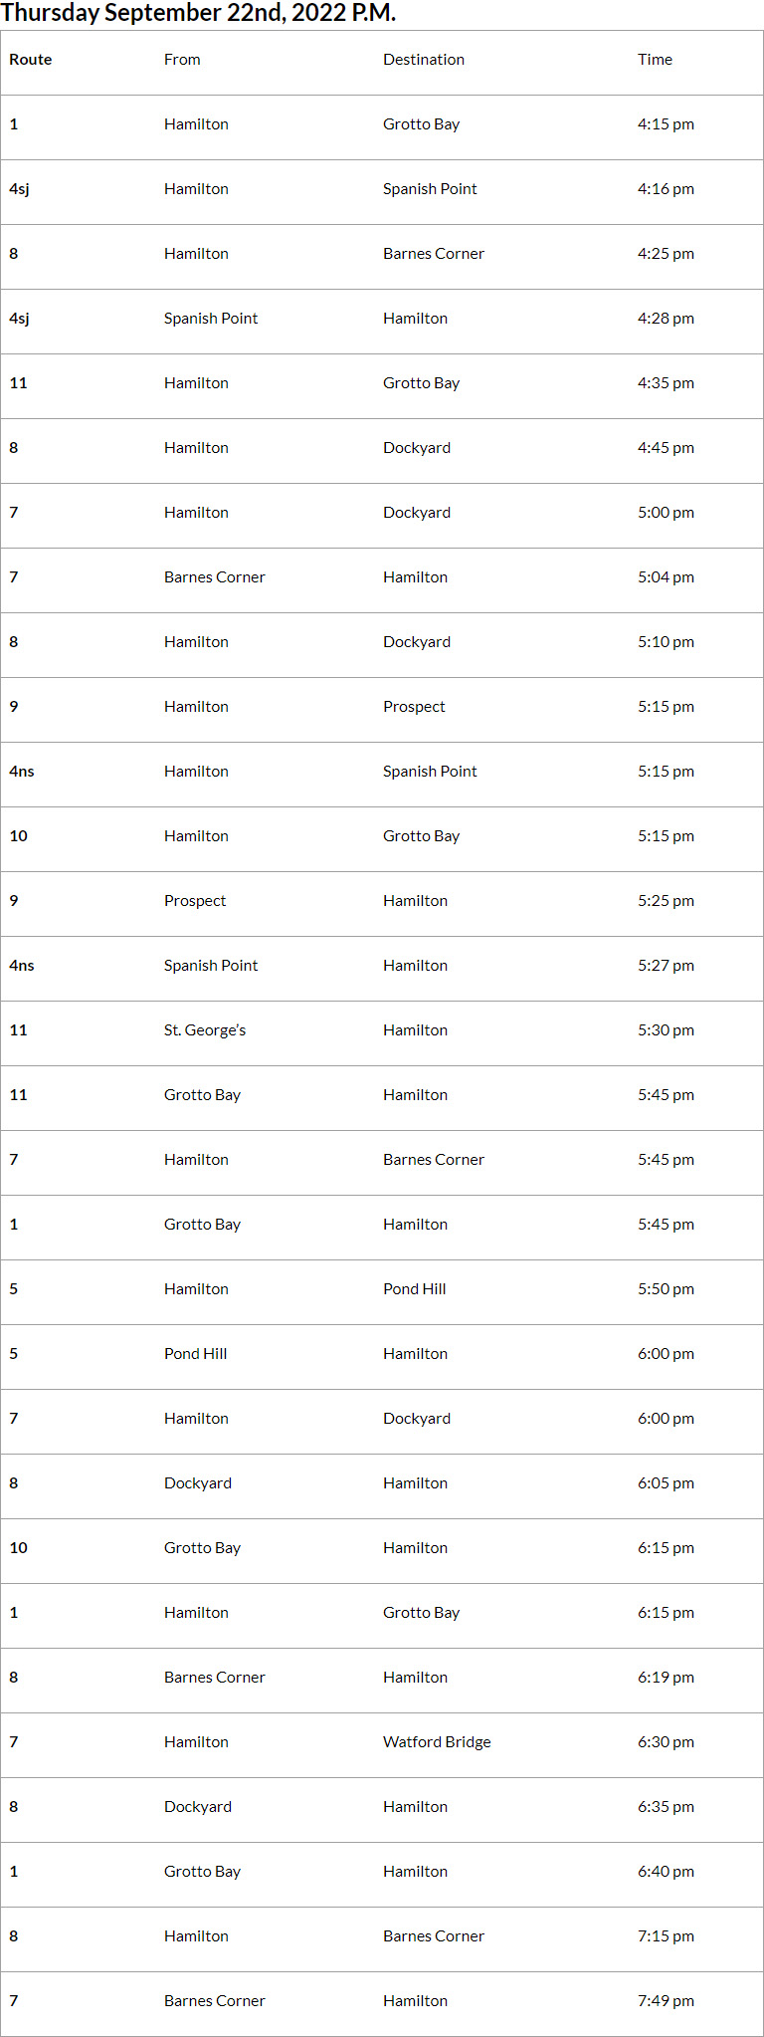Select the 5:50 pm time entry

pos(666,1289)
